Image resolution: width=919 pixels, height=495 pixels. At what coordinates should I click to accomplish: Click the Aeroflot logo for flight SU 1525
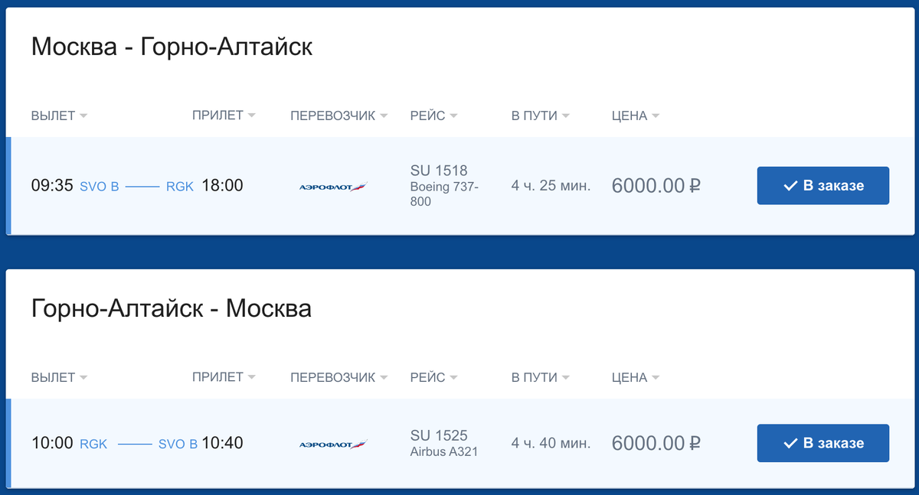tap(332, 444)
